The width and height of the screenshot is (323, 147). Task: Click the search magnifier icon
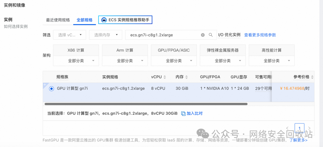pyautogui.click(x=211, y=35)
